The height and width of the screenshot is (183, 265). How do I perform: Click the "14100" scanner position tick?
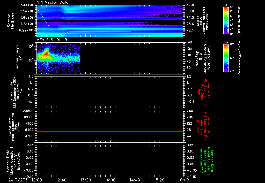pos(28,123)
